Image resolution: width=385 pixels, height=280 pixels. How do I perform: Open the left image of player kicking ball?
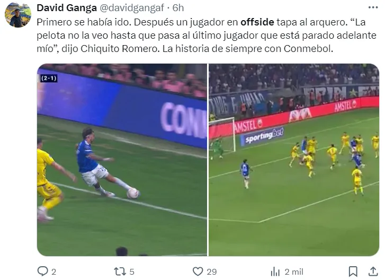(x=122, y=160)
